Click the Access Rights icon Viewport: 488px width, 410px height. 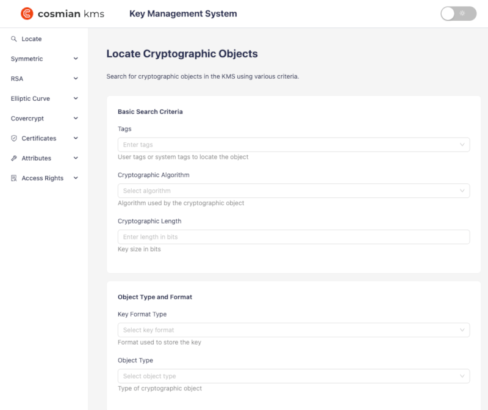point(14,178)
